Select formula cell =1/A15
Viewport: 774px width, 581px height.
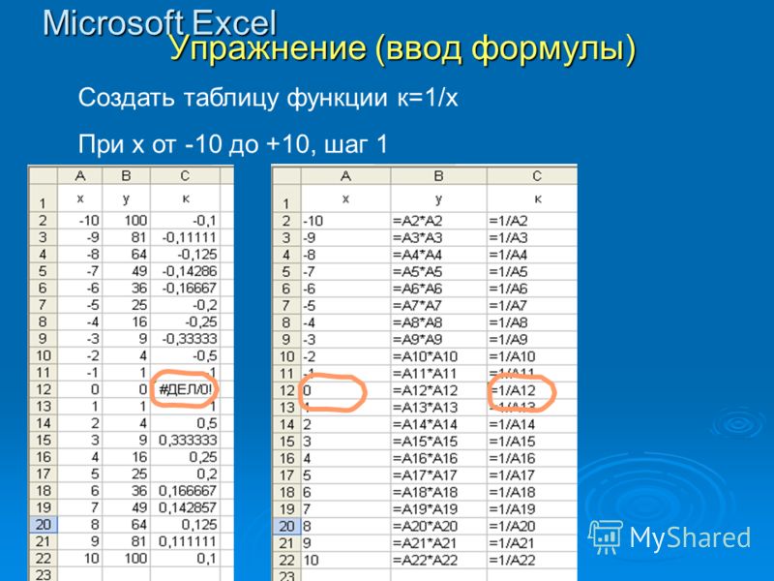click(531, 442)
